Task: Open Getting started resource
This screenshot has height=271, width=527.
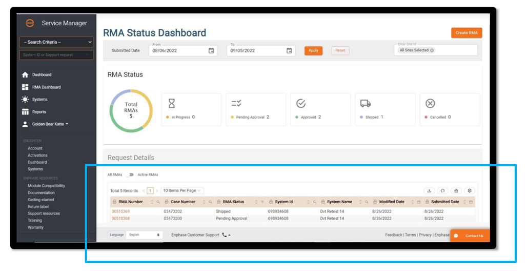Action: 40,200
